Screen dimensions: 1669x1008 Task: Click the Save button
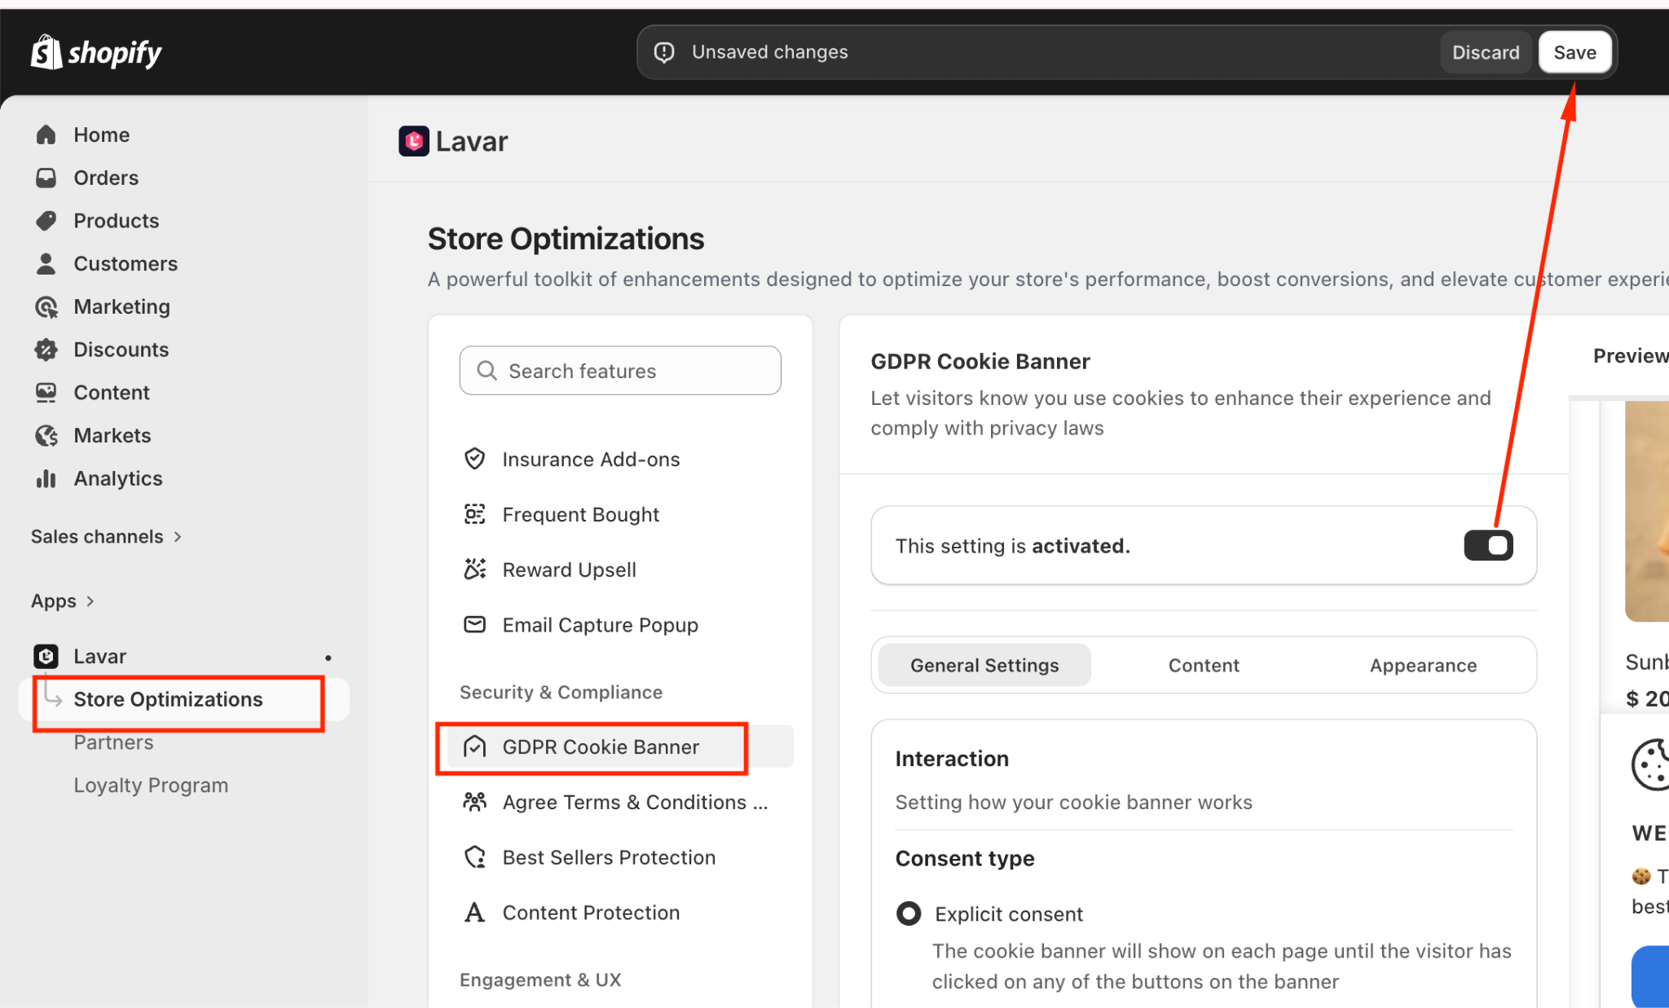[x=1574, y=52]
